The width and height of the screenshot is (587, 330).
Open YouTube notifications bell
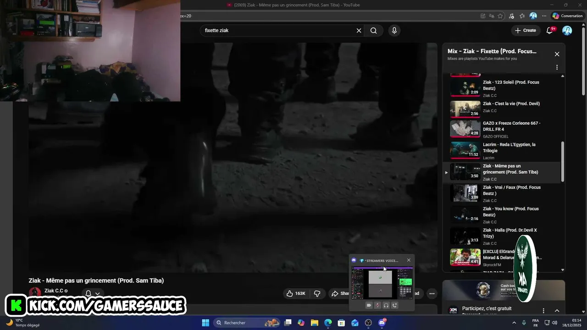click(x=550, y=30)
